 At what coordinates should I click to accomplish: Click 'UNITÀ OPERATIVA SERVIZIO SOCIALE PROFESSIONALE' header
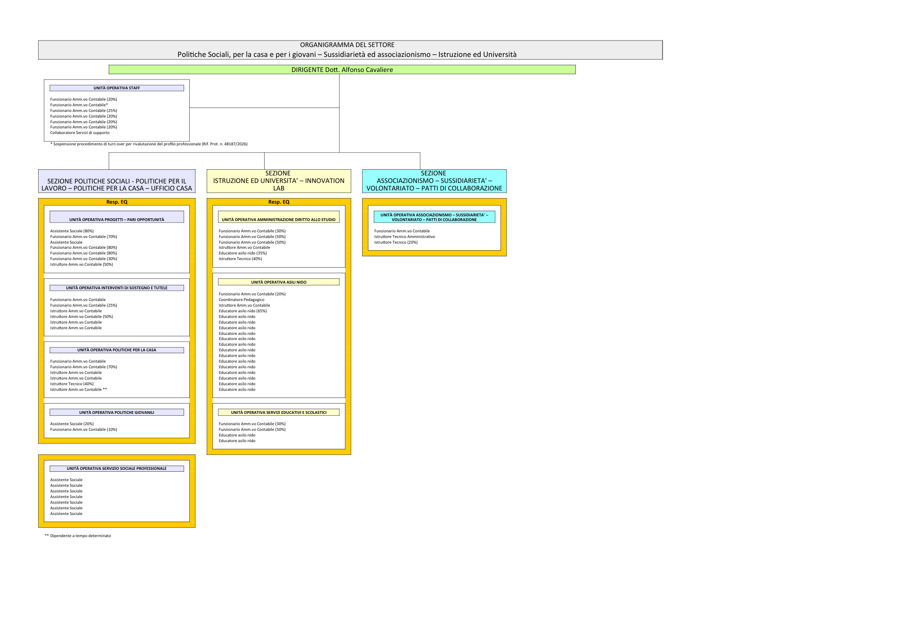(x=117, y=468)
